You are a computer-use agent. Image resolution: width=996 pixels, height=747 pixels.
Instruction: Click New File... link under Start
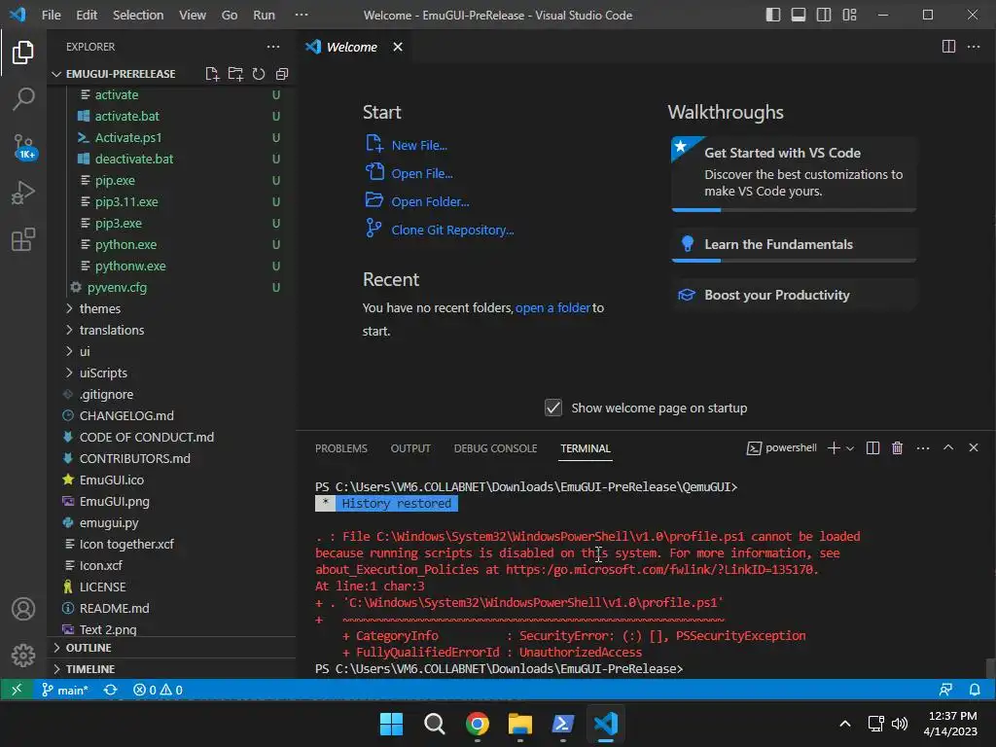(419, 146)
